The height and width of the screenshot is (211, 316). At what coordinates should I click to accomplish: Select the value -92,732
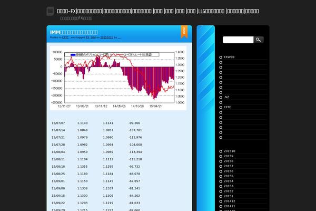click(x=134, y=167)
